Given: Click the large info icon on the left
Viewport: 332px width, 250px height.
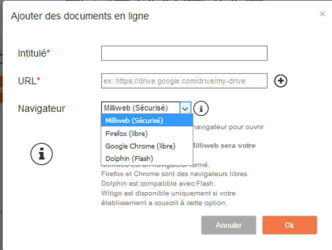Looking at the screenshot, I should [42, 153].
